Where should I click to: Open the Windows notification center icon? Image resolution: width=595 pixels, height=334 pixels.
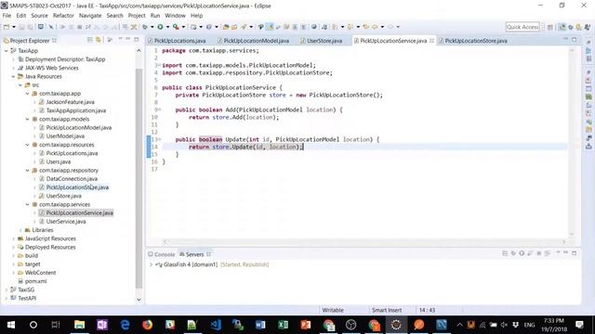pos(579,325)
